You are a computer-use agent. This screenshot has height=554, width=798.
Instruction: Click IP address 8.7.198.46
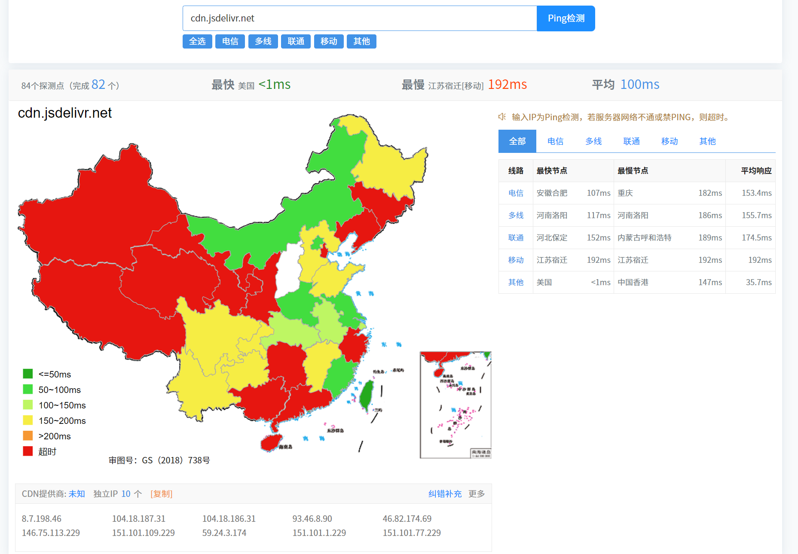(42, 519)
